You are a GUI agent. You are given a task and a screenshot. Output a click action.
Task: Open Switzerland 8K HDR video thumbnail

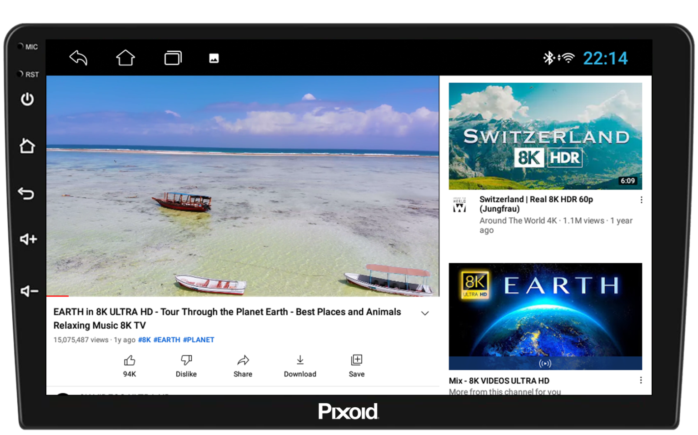(x=545, y=136)
